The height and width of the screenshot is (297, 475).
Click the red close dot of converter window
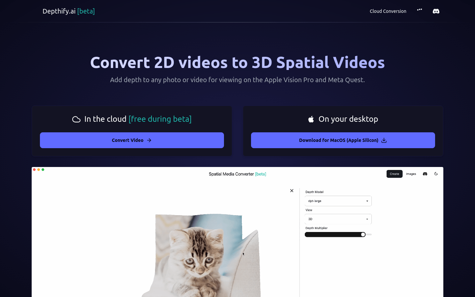[x=34, y=170]
